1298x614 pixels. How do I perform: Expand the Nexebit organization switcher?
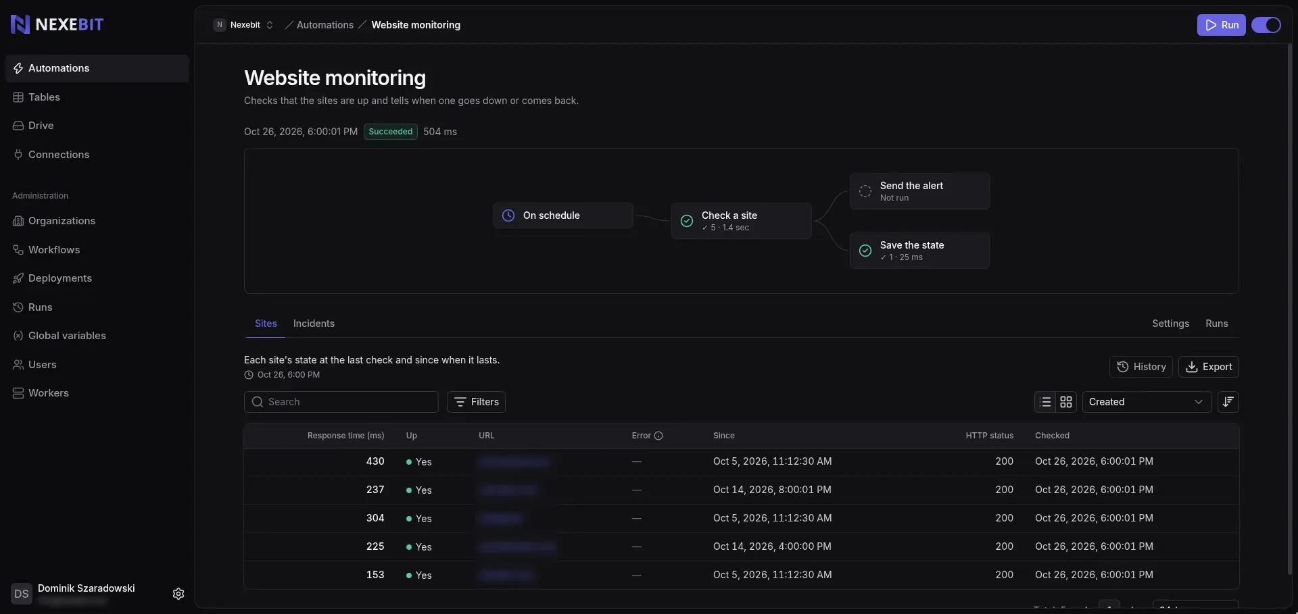point(243,25)
